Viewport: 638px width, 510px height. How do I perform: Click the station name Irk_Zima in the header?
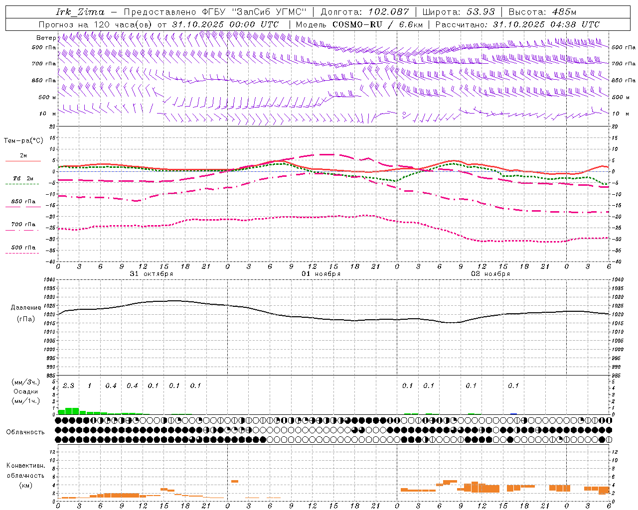click(x=80, y=12)
